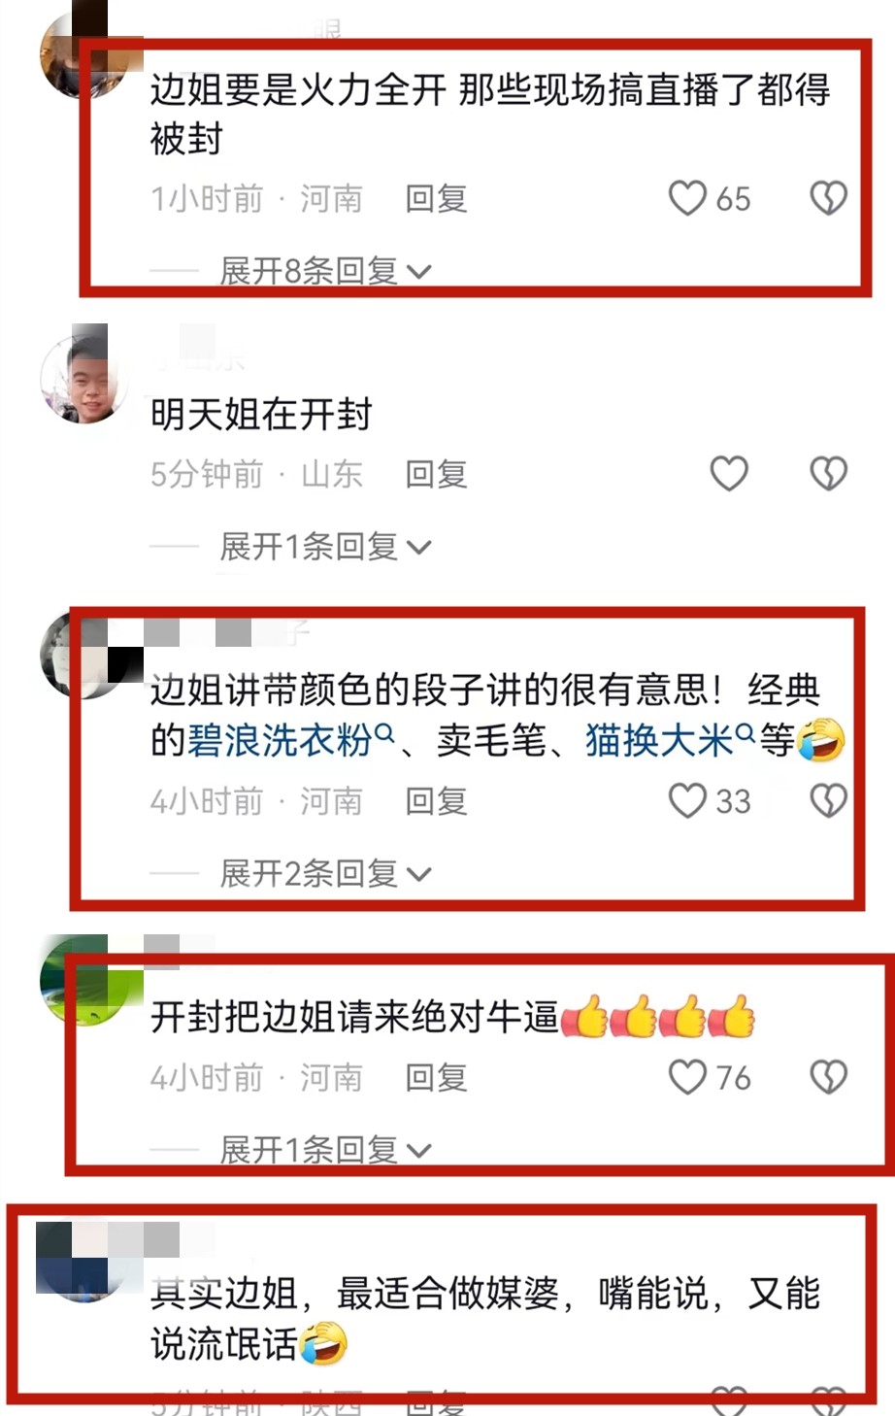Dislike the 火力全开 comment with broken heart

(x=828, y=198)
